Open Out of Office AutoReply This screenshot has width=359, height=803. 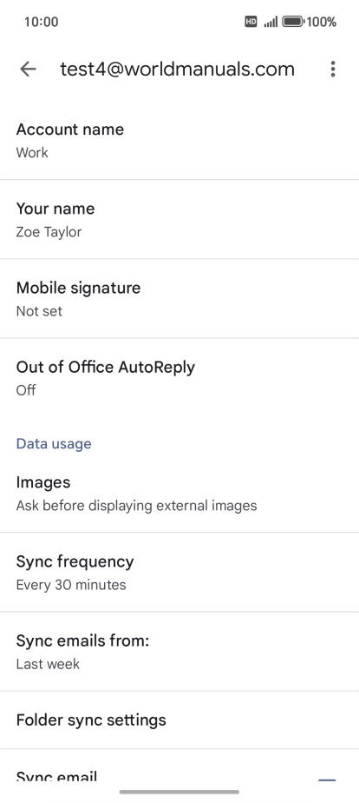(x=179, y=378)
